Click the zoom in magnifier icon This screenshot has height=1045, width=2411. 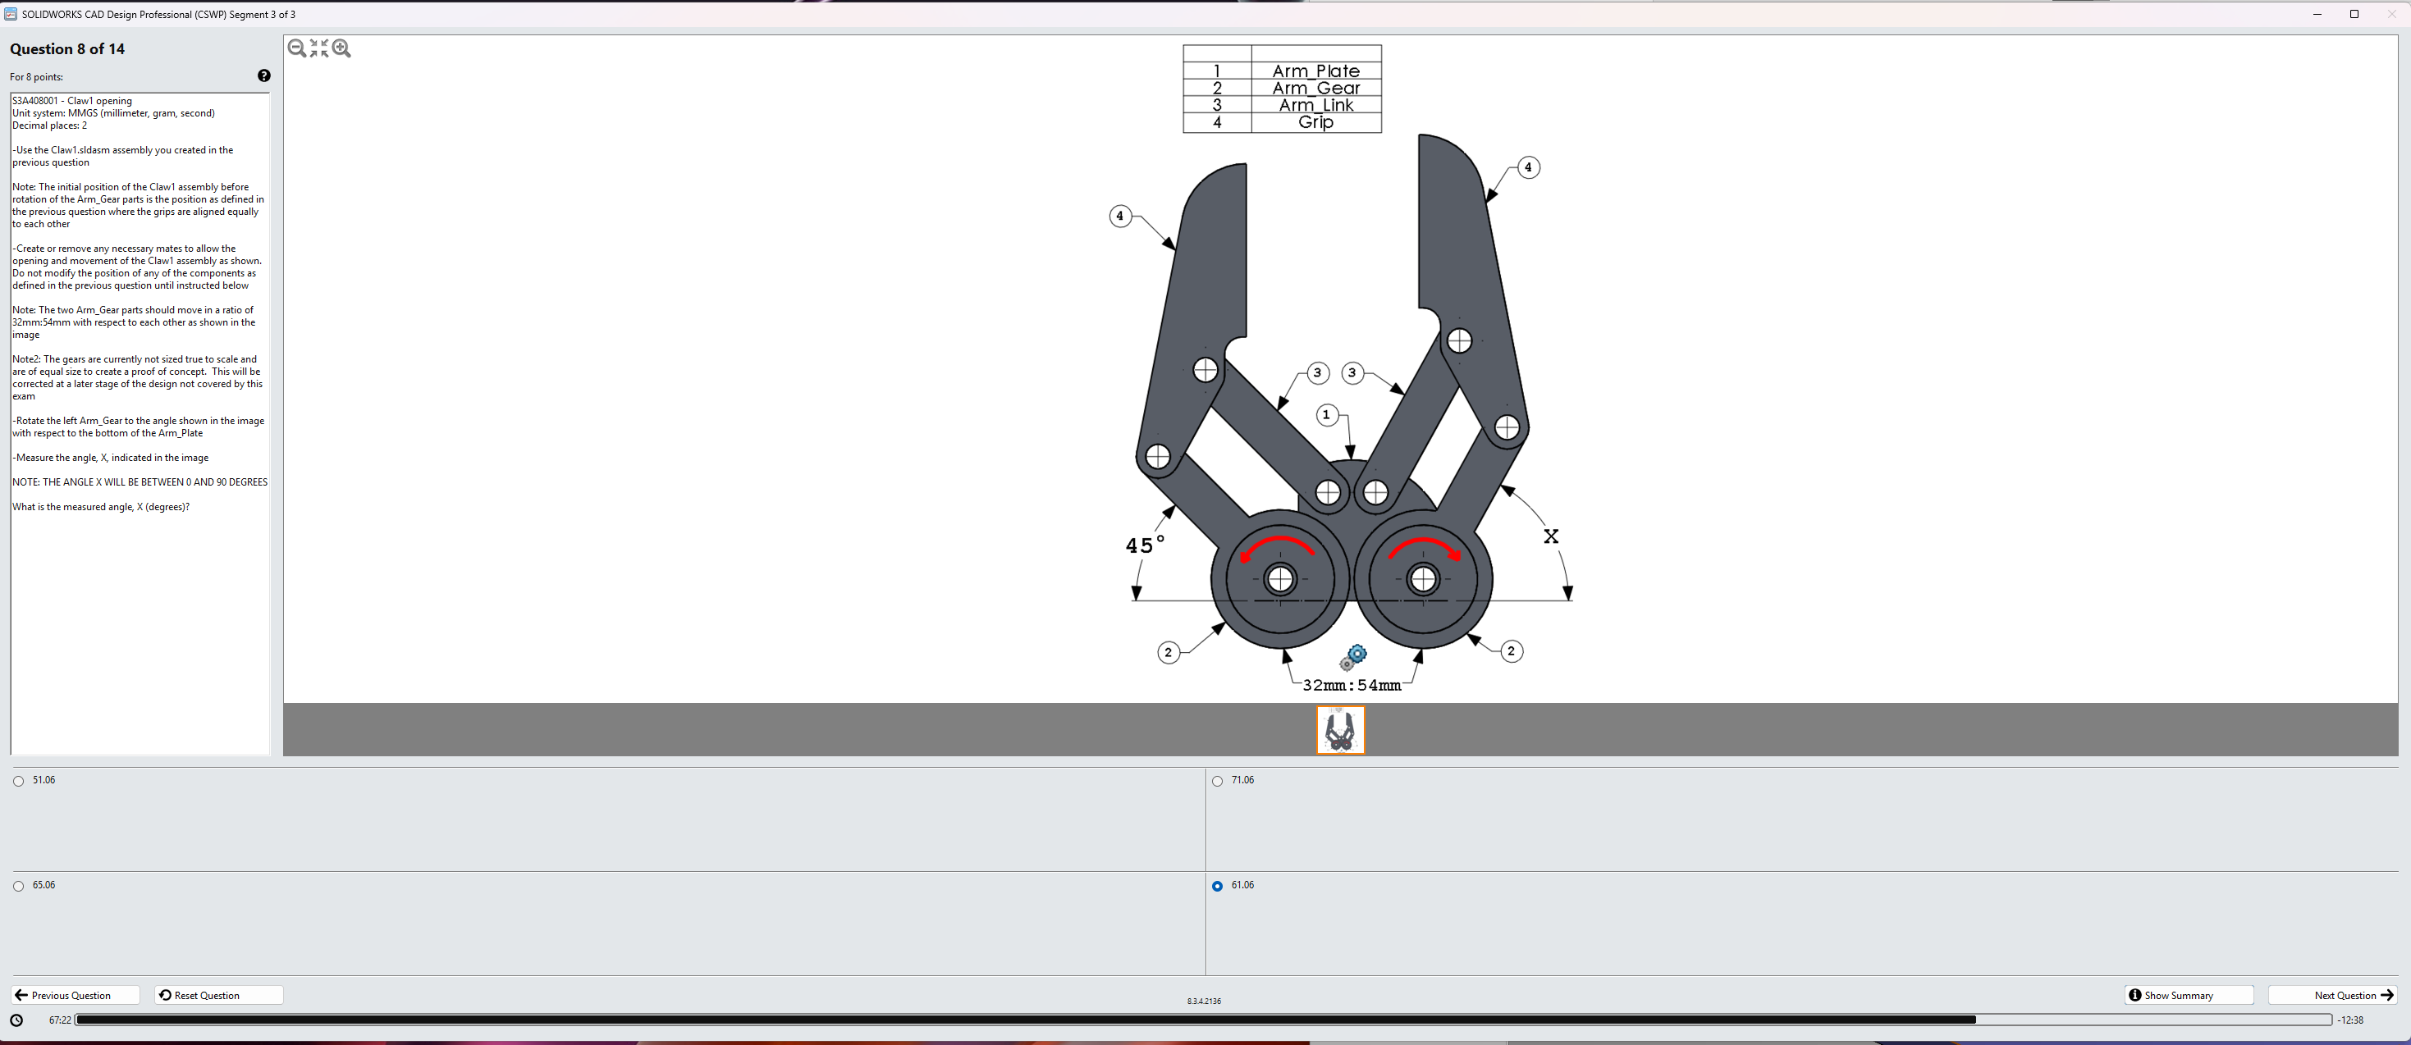click(x=341, y=48)
